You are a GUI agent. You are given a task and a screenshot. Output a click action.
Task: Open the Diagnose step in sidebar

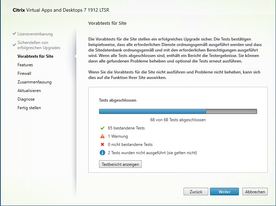tap(26, 99)
